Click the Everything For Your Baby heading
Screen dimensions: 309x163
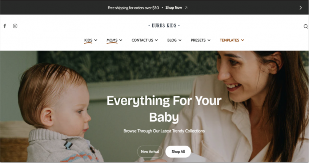(164, 109)
